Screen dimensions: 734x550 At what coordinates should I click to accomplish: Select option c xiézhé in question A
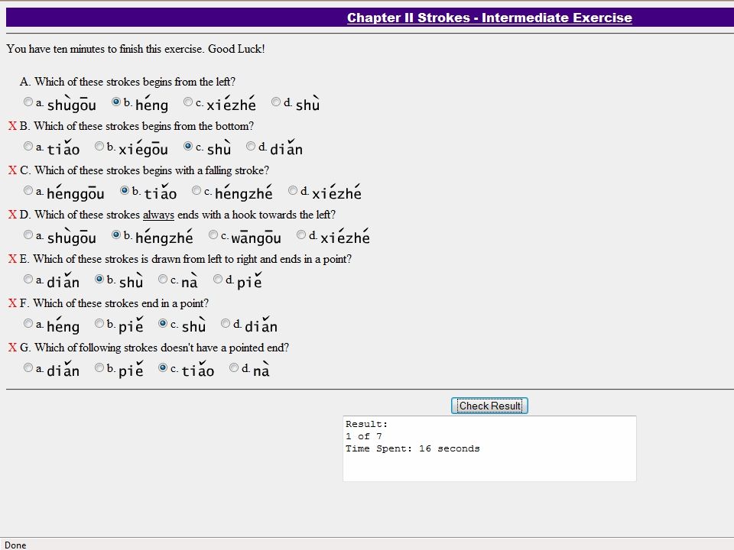click(188, 102)
